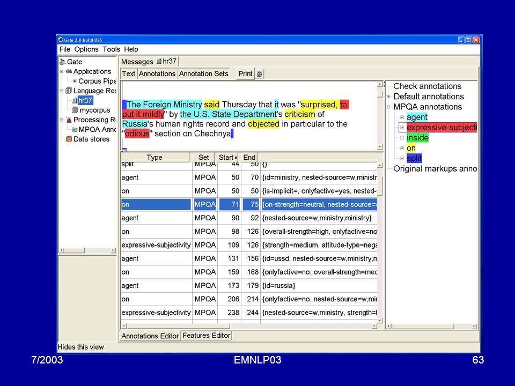Click the annotations table horizontal scrollbar
Image resolution: width=515 pixels, height=386 pixels.
(x=249, y=326)
